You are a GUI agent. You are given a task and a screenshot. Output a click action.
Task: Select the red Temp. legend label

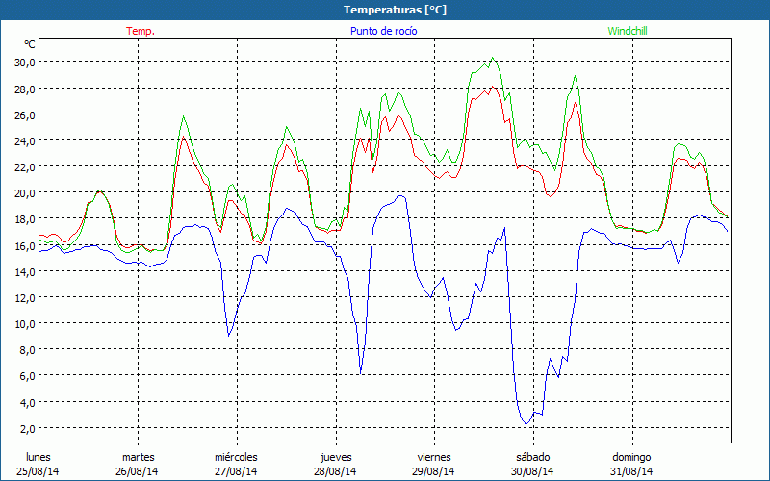140,31
